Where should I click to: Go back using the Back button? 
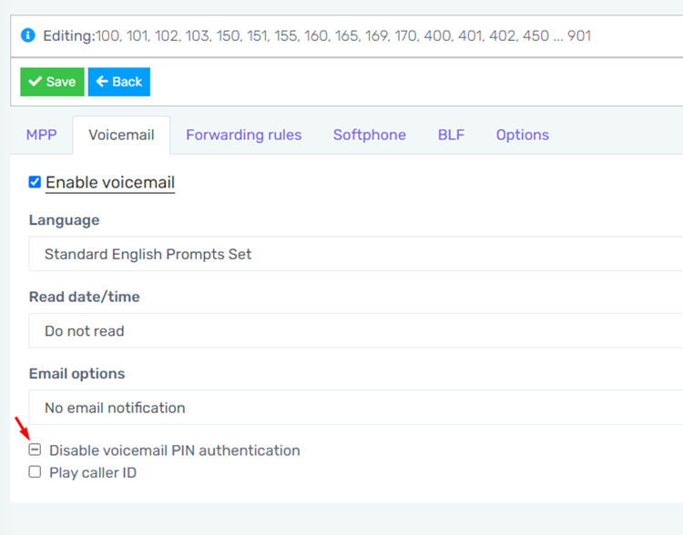tap(119, 82)
